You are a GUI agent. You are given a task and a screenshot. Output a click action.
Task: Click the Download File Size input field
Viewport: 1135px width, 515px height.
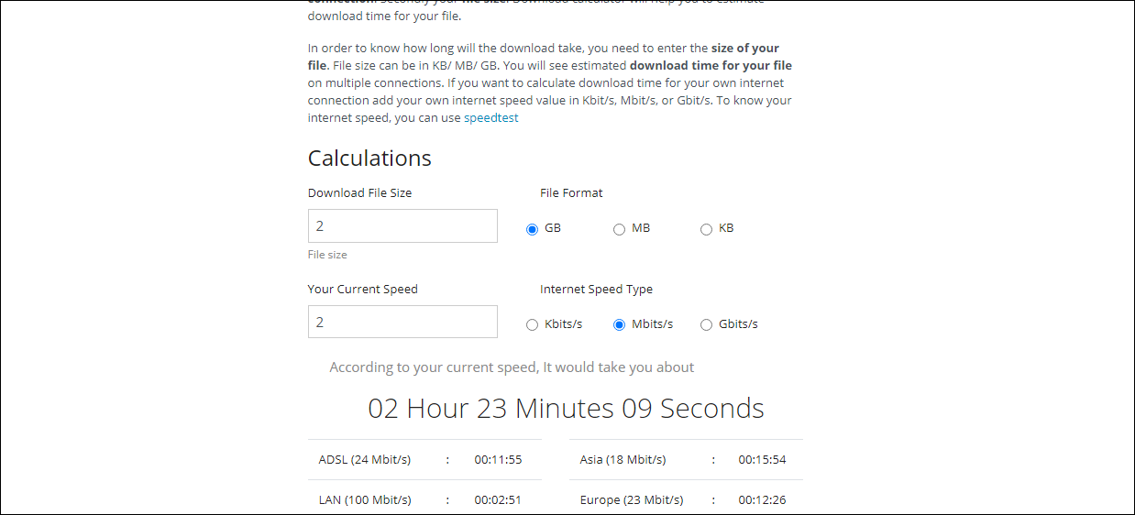pos(402,226)
